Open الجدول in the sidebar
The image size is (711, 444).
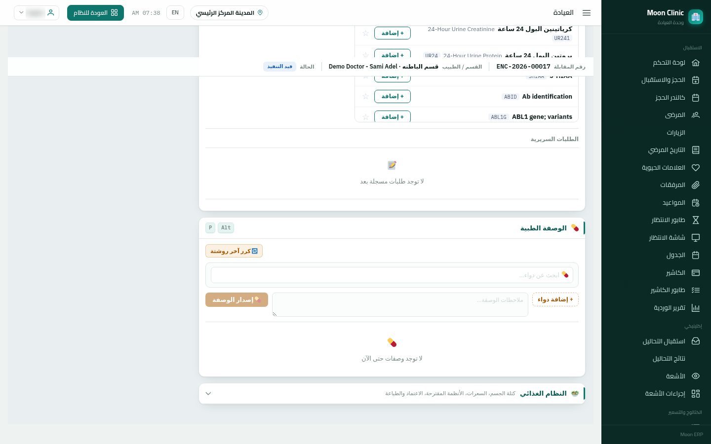coord(675,255)
